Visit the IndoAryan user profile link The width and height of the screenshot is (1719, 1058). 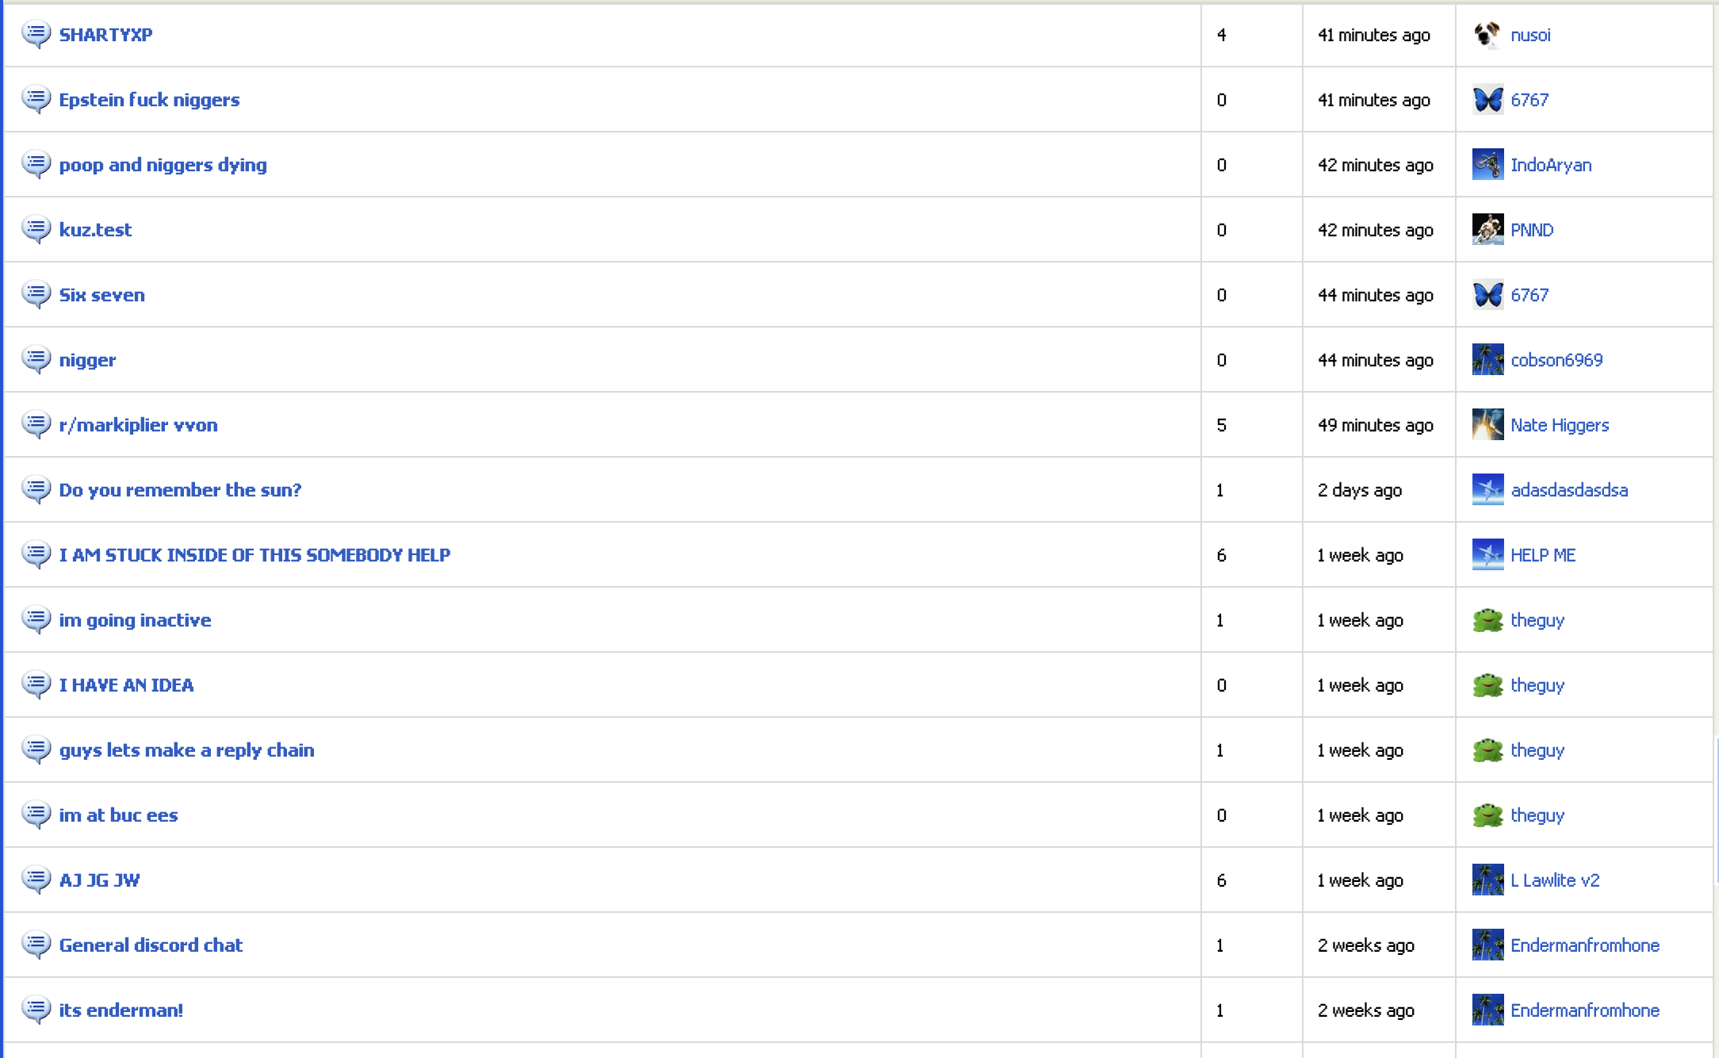pyautogui.click(x=1551, y=165)
